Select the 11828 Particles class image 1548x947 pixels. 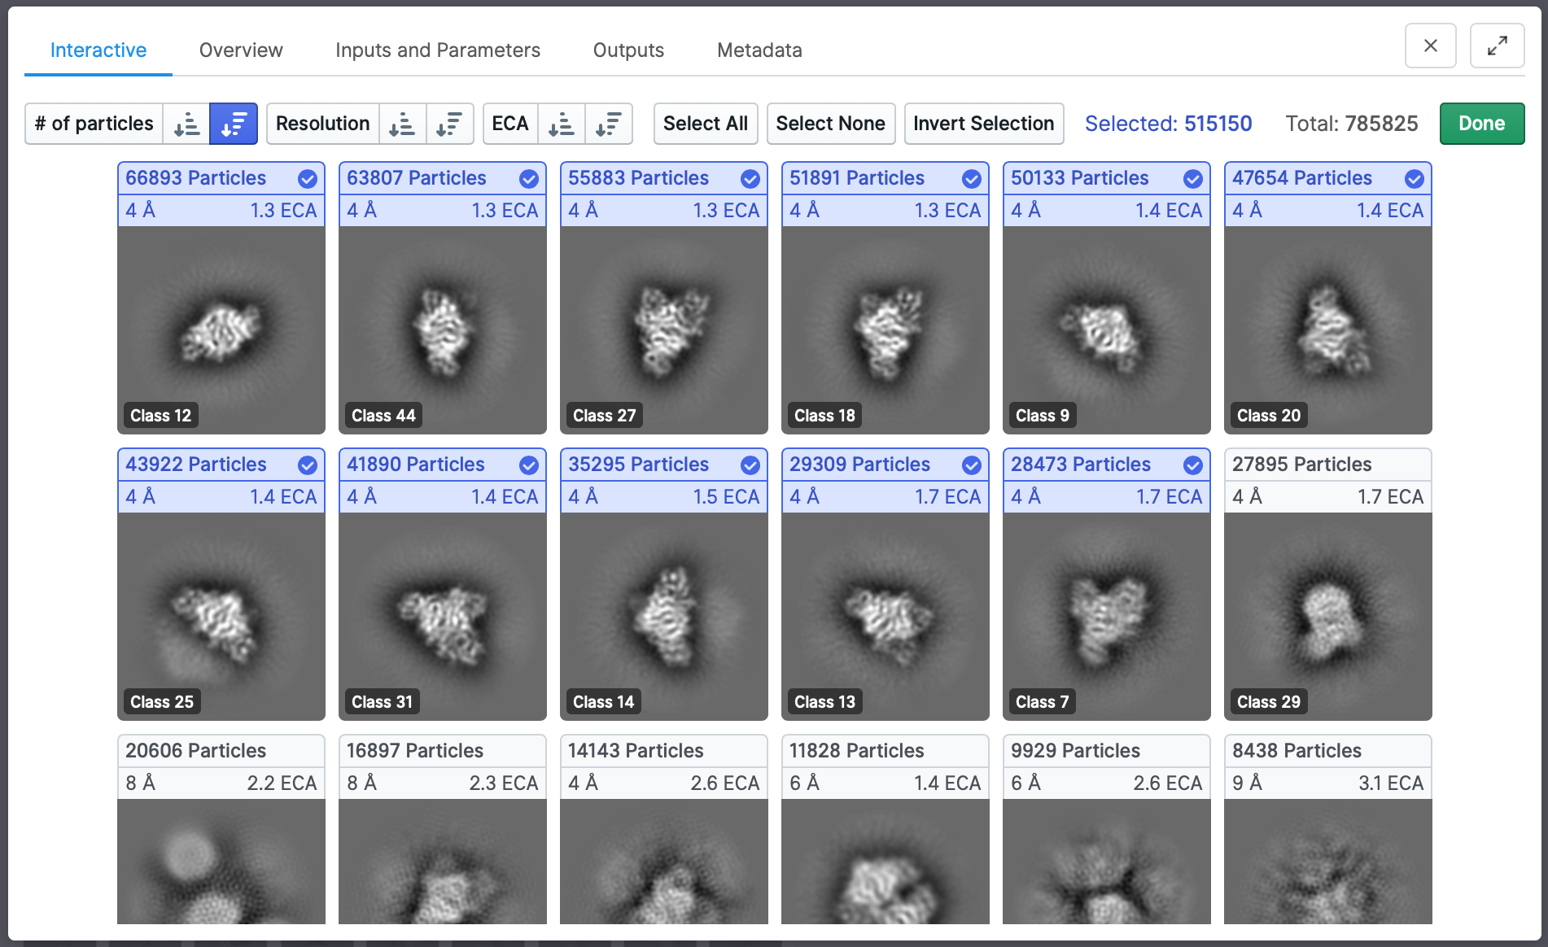pyautogui.click(x=886, y=862)
